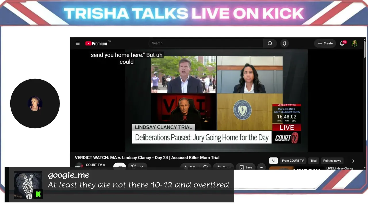The width and height of the screenshot is (368, 207).
Task: Share the video
Action: tap(223, 167)
